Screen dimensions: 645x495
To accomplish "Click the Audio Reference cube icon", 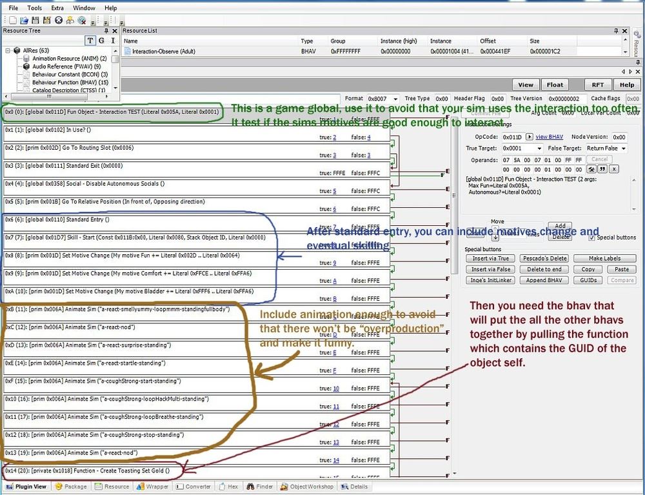I will pyautogui.click(x=26, y=66).
